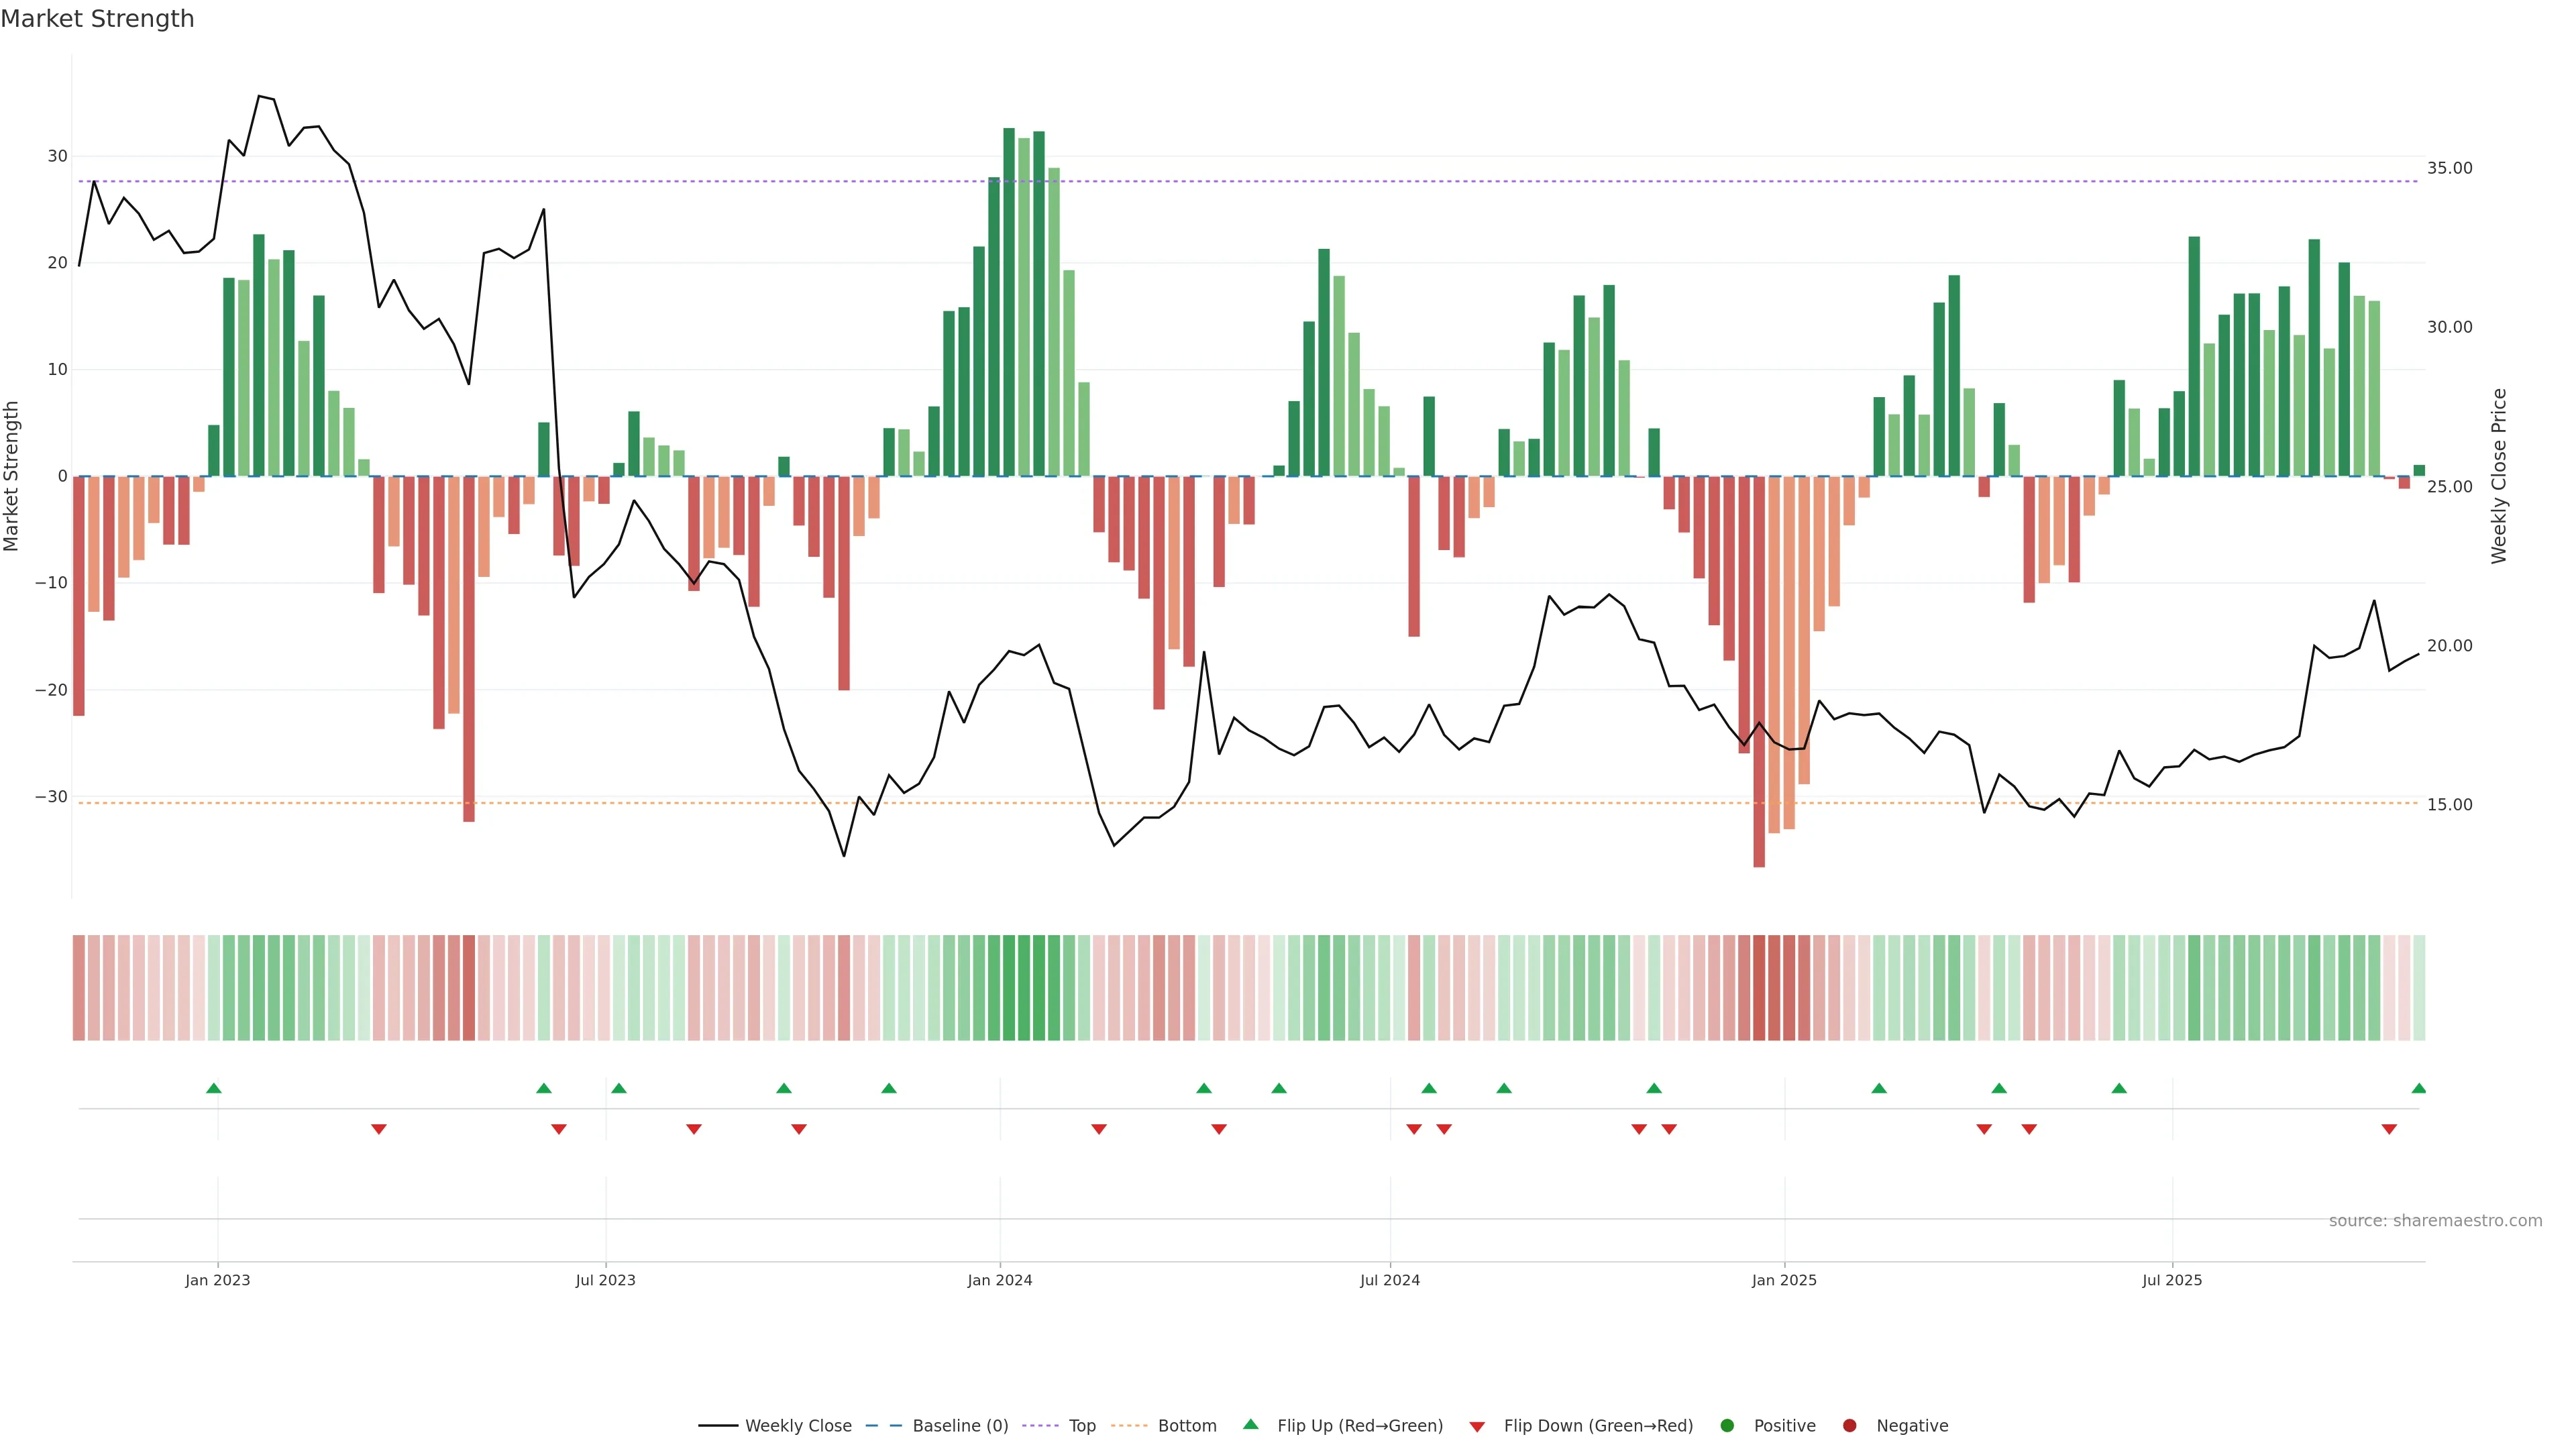
Task: Click the Jan 2024 x-axis label
Action: click(x=1000, y=1280)
